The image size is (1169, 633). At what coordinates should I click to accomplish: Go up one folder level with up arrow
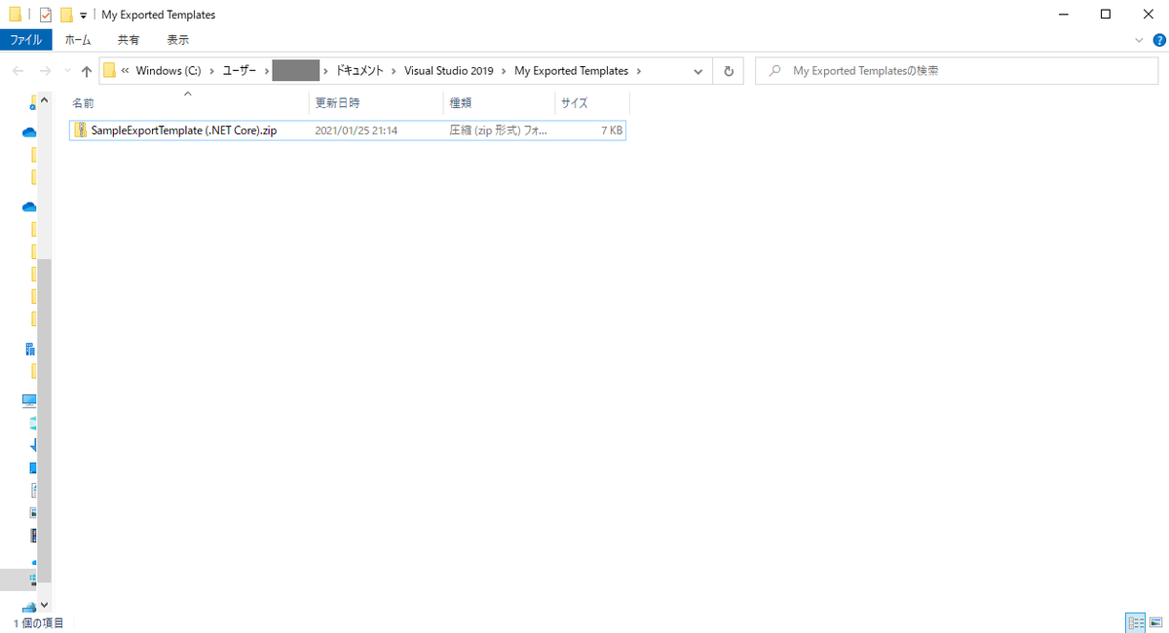87,71
